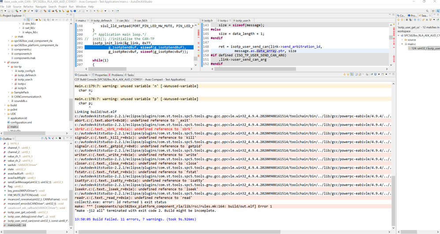Viewport: 440px width, 234px height.
Task: Open the Properties view tab
Action: (101, 75)
